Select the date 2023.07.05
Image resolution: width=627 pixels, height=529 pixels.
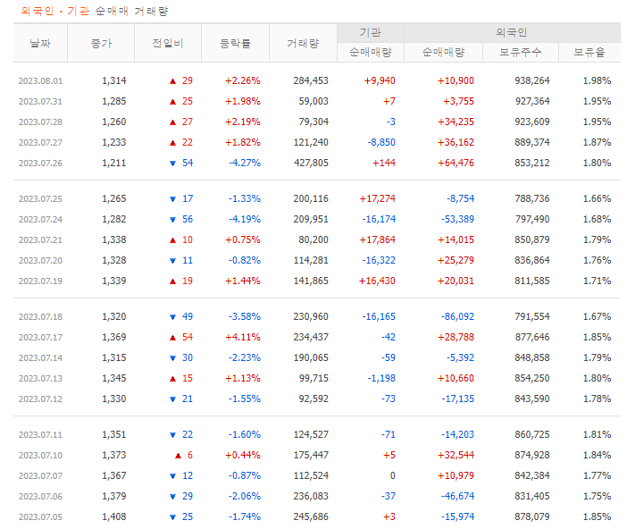(40, 516)
